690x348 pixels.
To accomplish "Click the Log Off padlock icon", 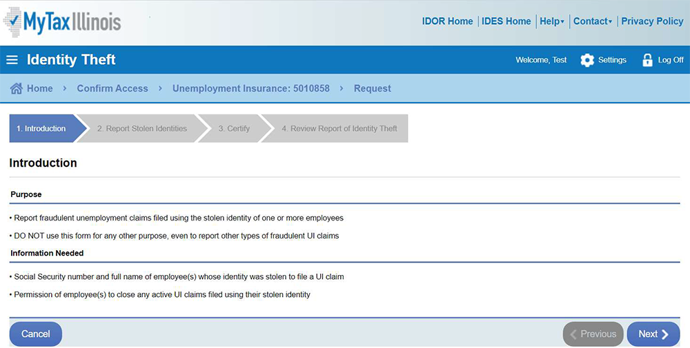I will click(x=647, y=60).
